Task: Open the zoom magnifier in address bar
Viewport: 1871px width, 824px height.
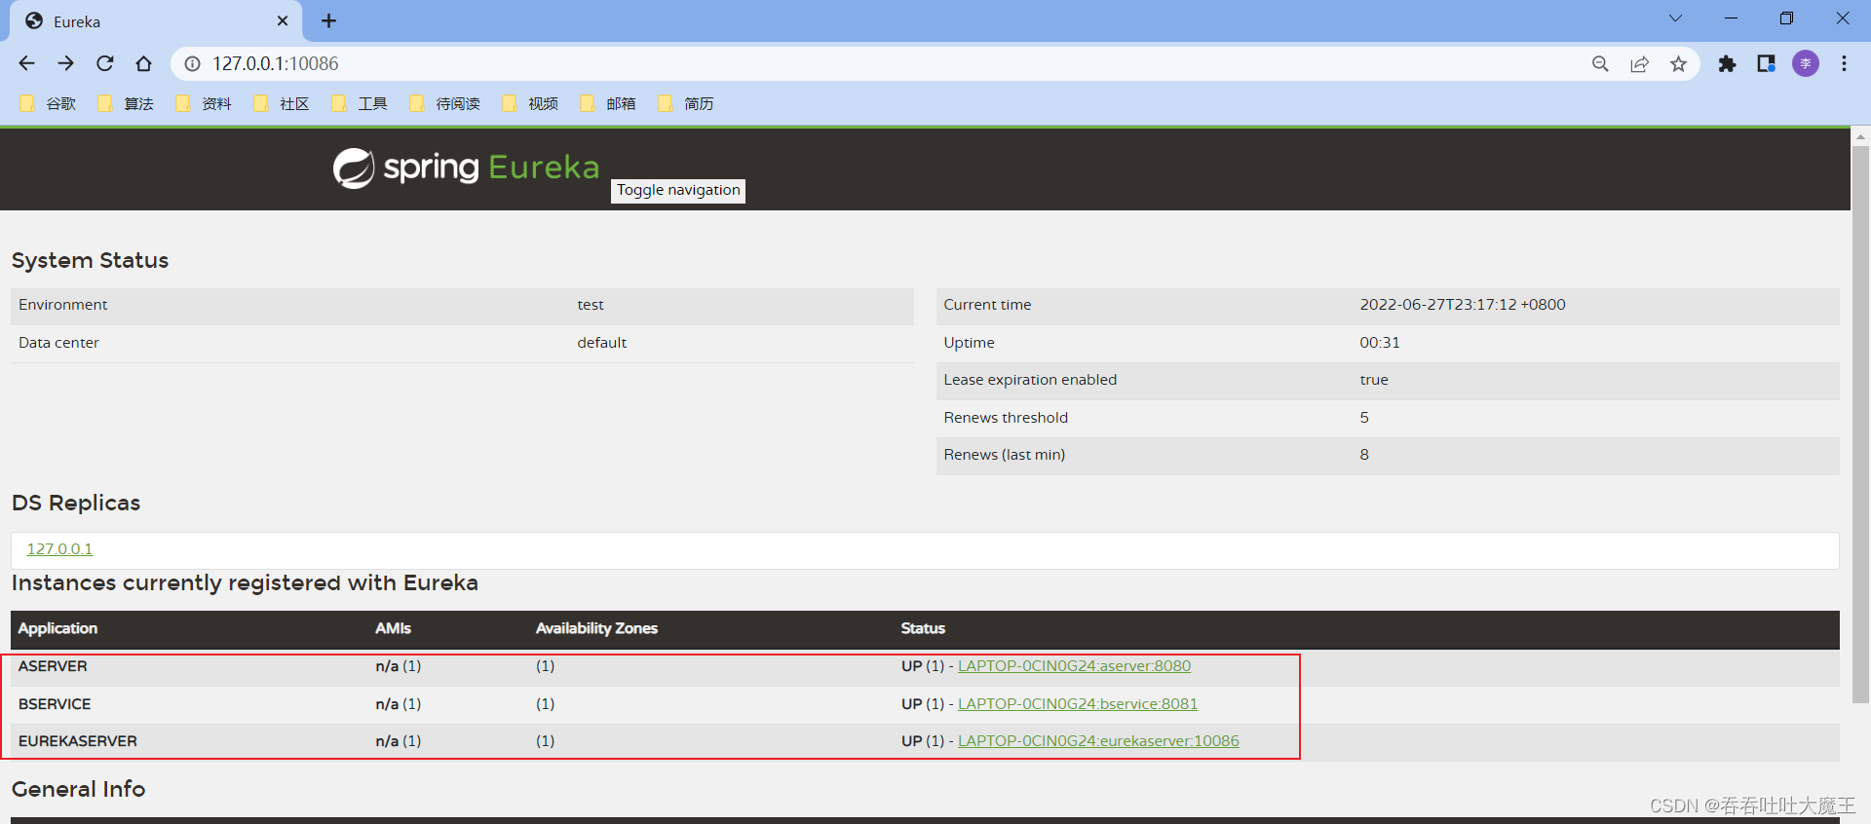Action: pyautogui.click(x=1600, y=63)
